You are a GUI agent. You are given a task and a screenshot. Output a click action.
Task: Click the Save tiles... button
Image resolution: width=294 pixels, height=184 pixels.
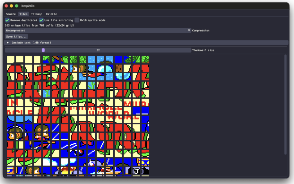tap(16, 36)
